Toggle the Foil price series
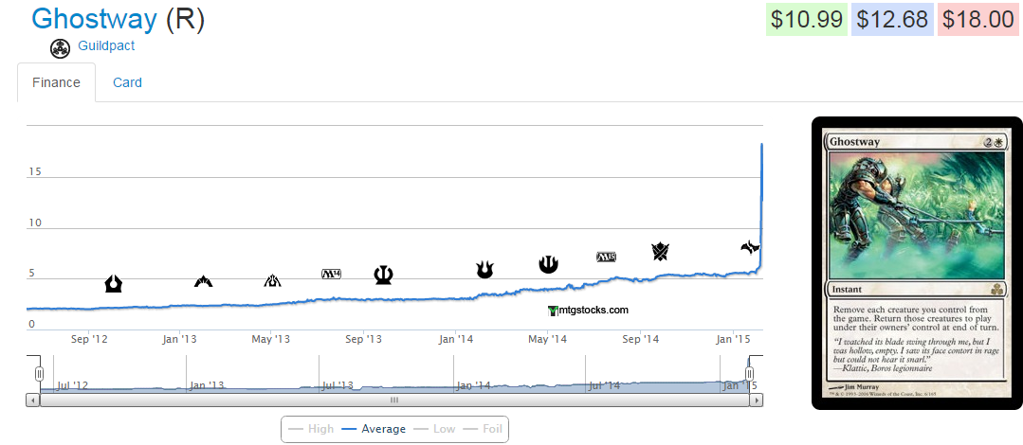The width and height of the screenshot is (1023, 445). point(484,429)
